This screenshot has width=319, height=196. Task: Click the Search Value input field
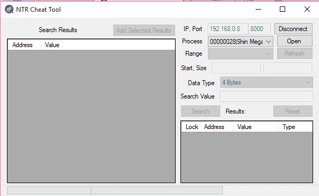click(x=266, y=96)
